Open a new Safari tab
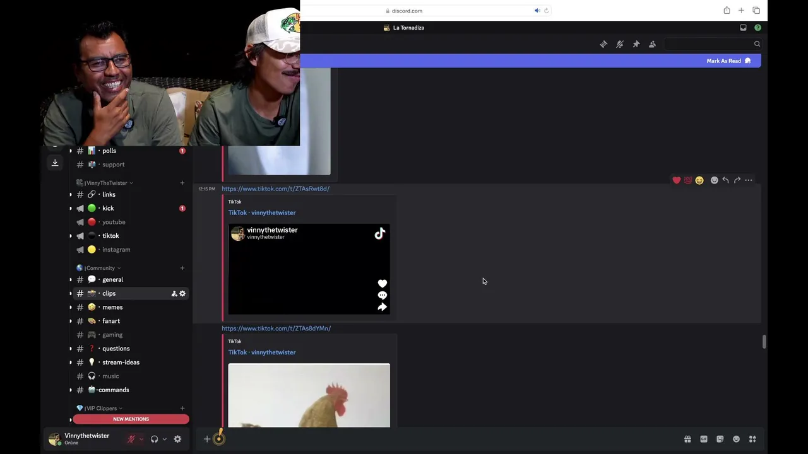The width and height of the screenshot is (808, 454). pyautogui.click(x=741, y=10)
